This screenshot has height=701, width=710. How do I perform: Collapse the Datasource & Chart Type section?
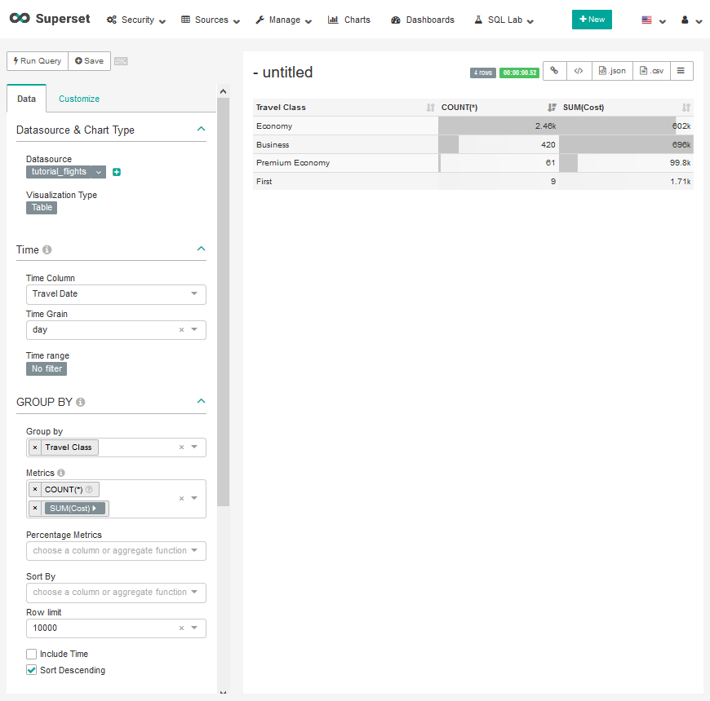[x=201, y=129]
